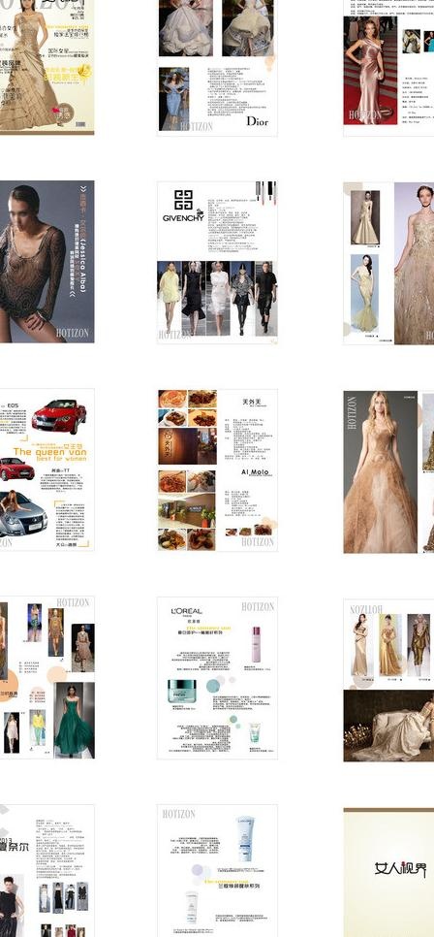Viewport: 434px width, 937px height.
Task: Select the pink satin gown red-carpet page
Action: tap(388, 68)
